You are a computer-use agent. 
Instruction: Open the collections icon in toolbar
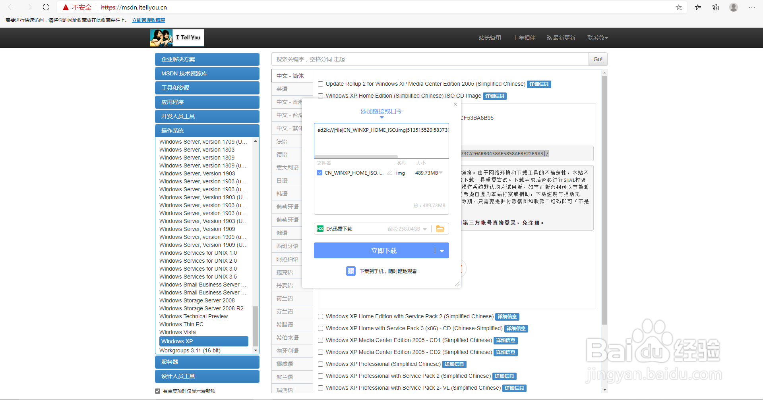[x=715, y=7]
